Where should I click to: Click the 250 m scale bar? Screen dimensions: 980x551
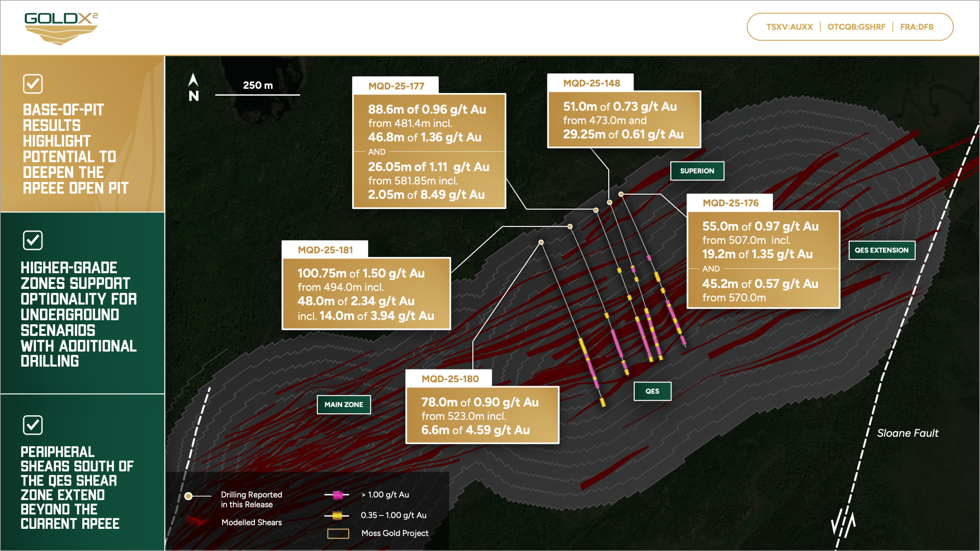pyautogui.click(x=257, y=95)
